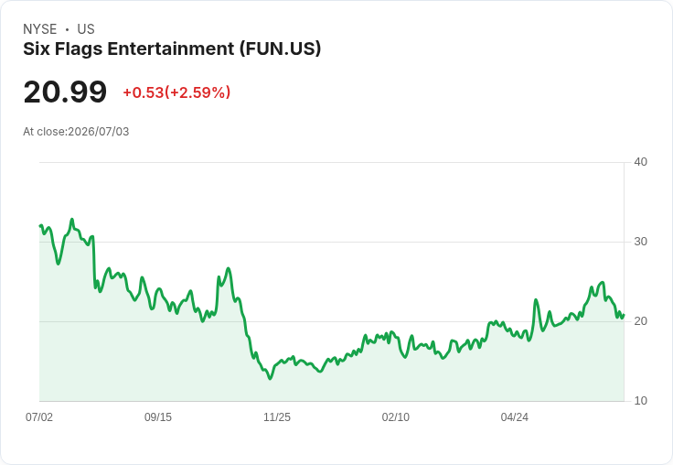The height and width of the screenshot is (465, 673).
Task: Click the +0.53(+2.59%) price change text
Action: (x=176, y=92)
